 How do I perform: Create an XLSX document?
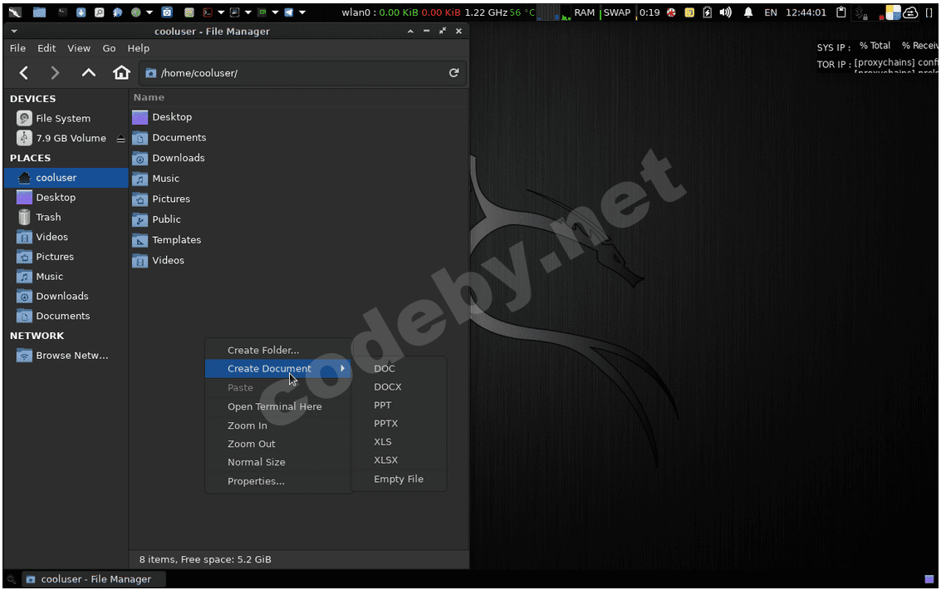[399, 460]
